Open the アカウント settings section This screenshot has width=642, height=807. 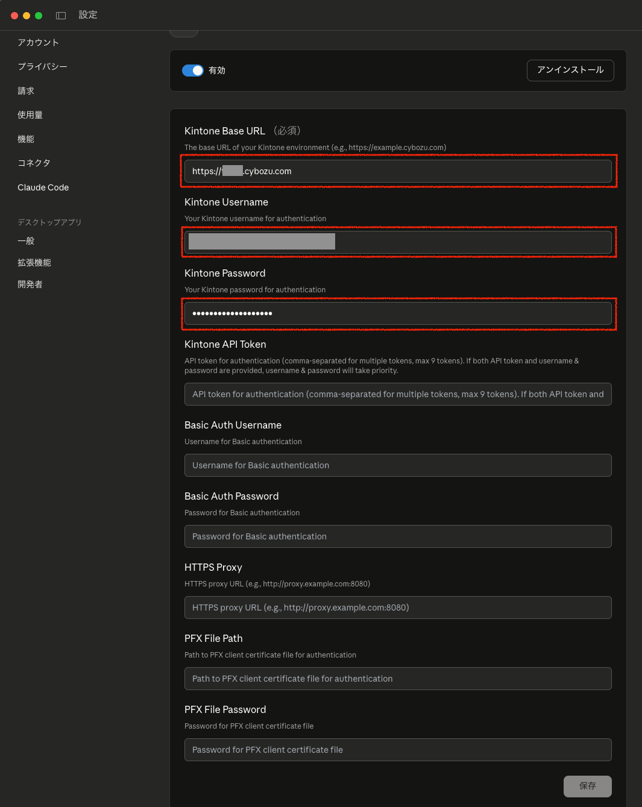pyautogui.click(x=38, y=42)
